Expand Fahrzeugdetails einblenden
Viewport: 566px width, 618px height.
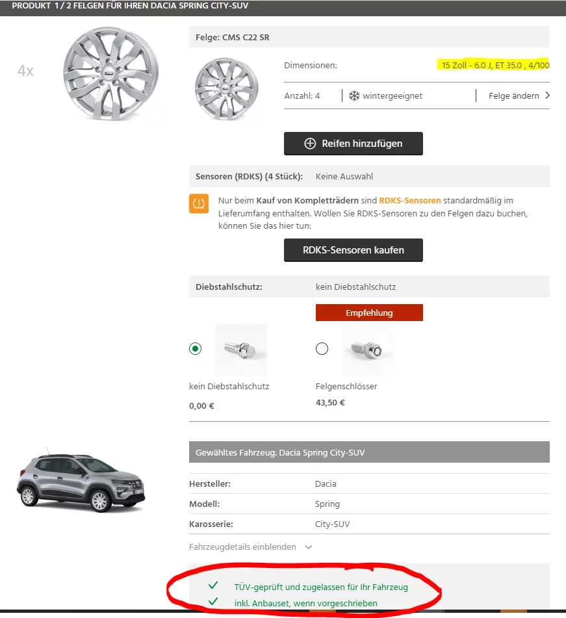[x=250, y=547]
